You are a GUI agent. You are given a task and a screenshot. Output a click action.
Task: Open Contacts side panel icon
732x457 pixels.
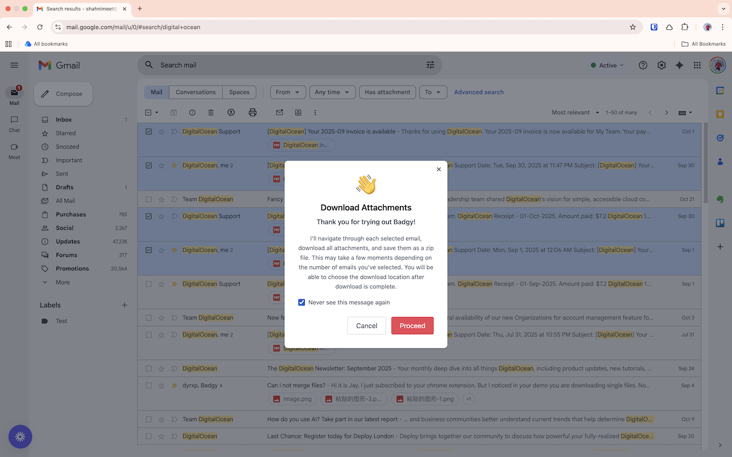pyautogui.click(x=720, y=162)
